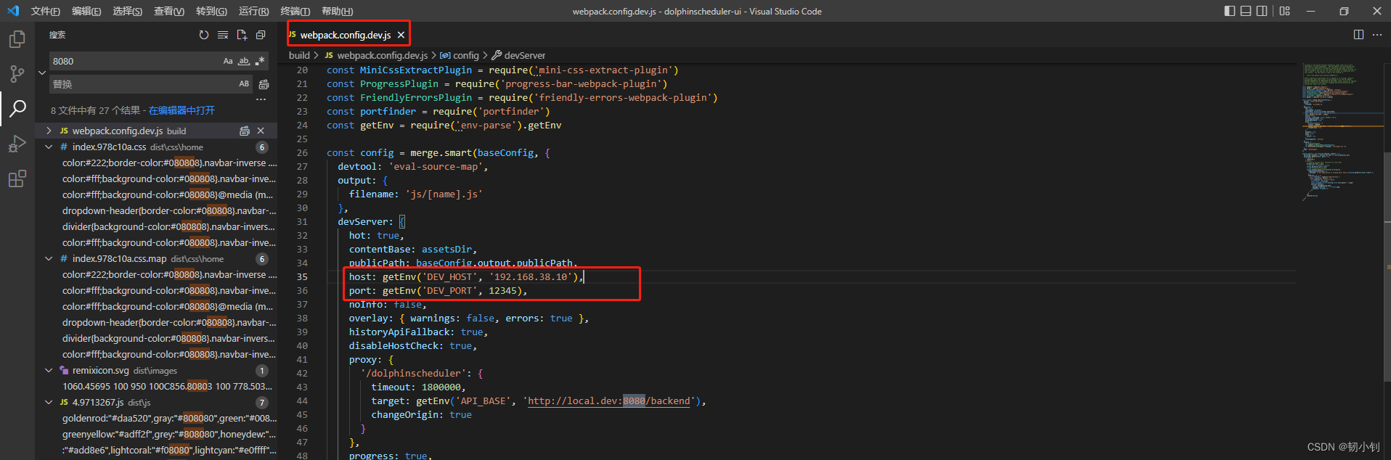The image size is (1391, 460).
Task: Select 'dropdown-header{border-color' result under index.978c10a.css.map
Action: tap(169, 323)
